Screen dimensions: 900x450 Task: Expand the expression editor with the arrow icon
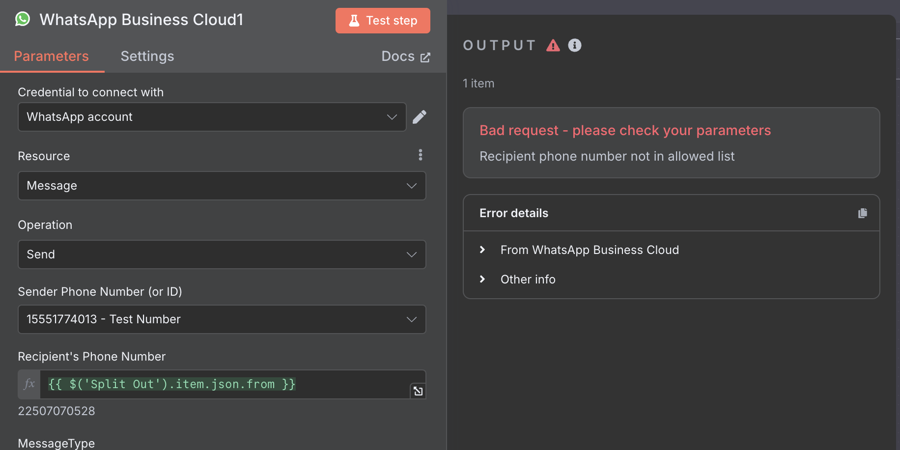418,391
